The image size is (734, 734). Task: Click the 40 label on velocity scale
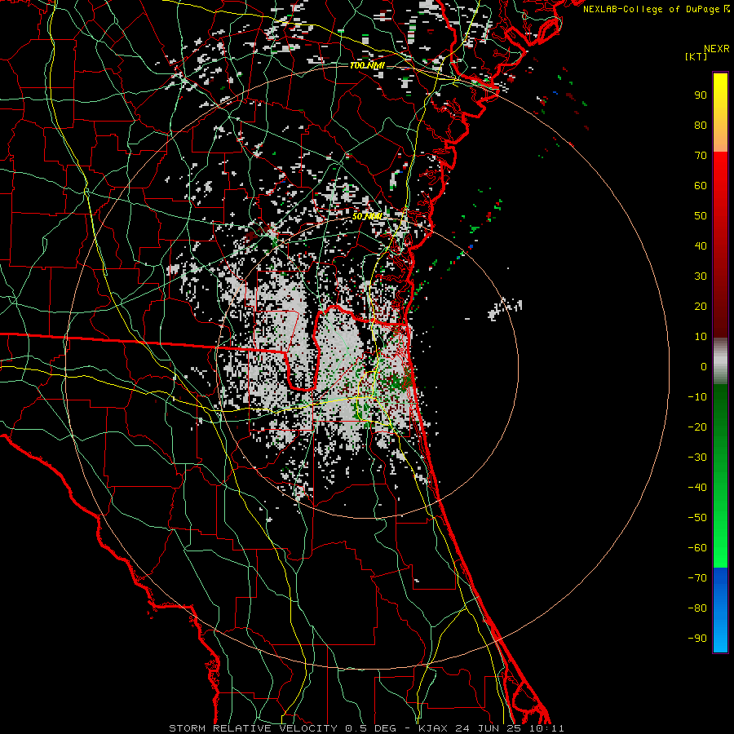tap(701, 246)
